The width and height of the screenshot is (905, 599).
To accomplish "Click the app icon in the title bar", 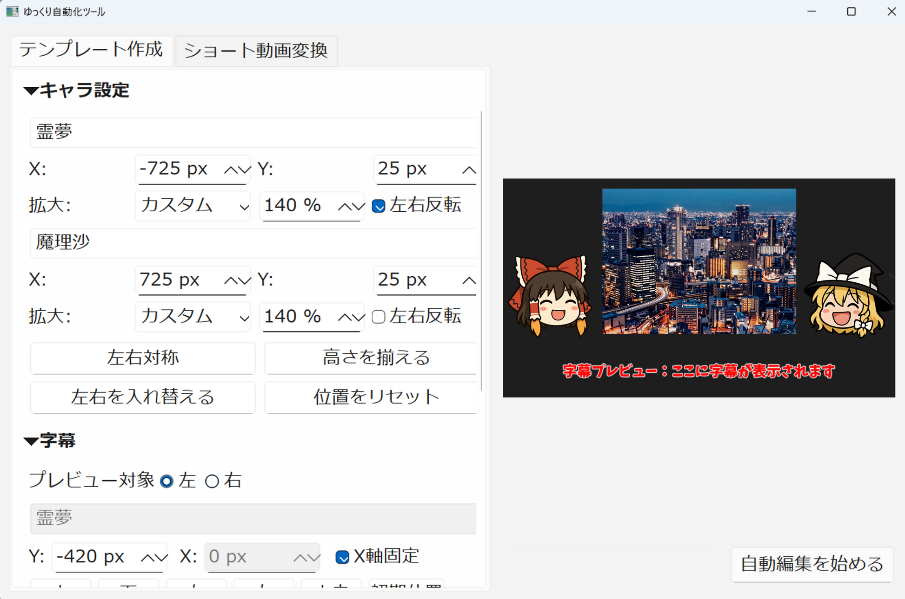I will pos(12,11).
